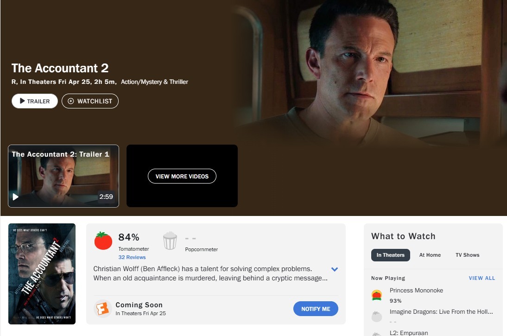Click the red Tomatometer tomato icon
Screen dimensions: 507x336
tap(103, 241)
